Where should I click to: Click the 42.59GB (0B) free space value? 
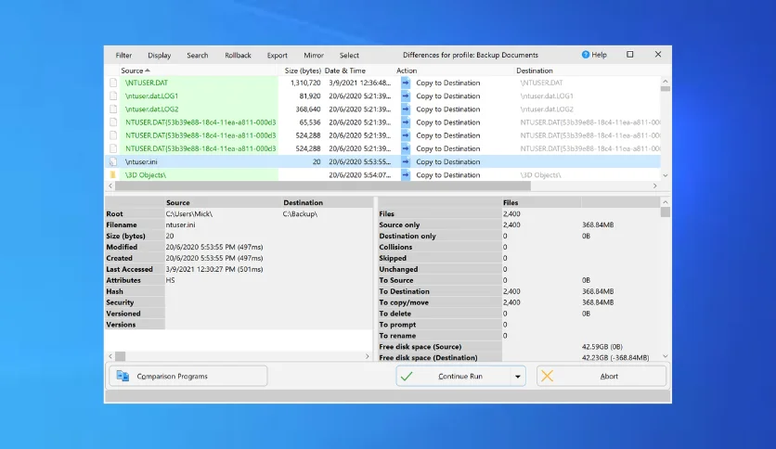click(602, 347)
